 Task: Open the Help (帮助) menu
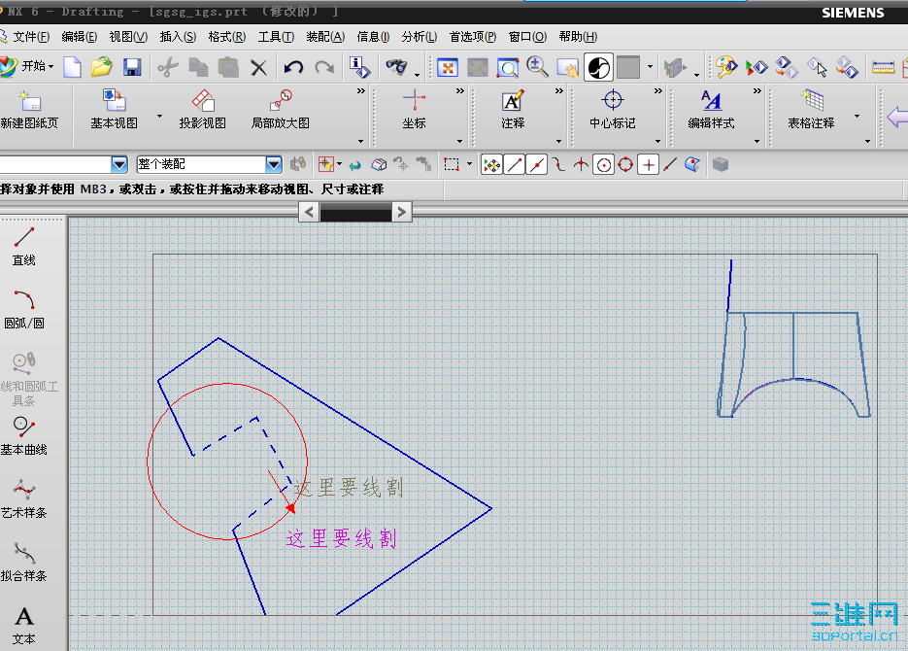578,37
